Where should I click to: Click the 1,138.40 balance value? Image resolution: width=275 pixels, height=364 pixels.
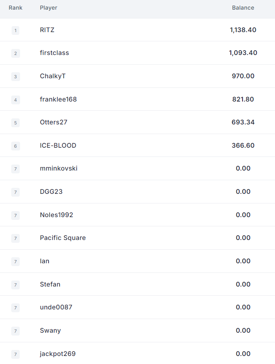click(243, 30)
